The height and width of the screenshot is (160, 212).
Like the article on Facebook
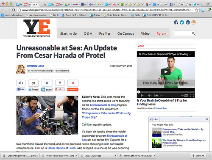point(21,89)
